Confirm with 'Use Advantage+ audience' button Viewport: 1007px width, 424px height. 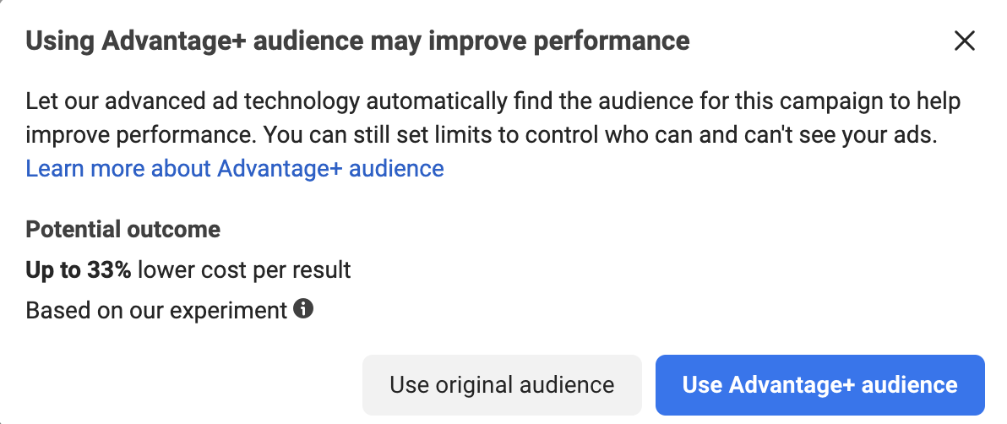820,385
